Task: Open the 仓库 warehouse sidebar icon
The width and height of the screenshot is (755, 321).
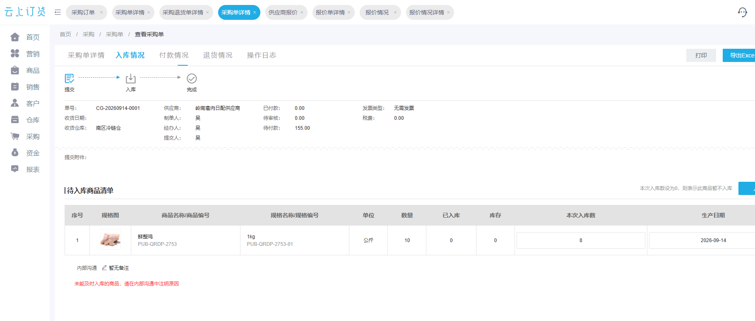Action: tap(15, 120)
